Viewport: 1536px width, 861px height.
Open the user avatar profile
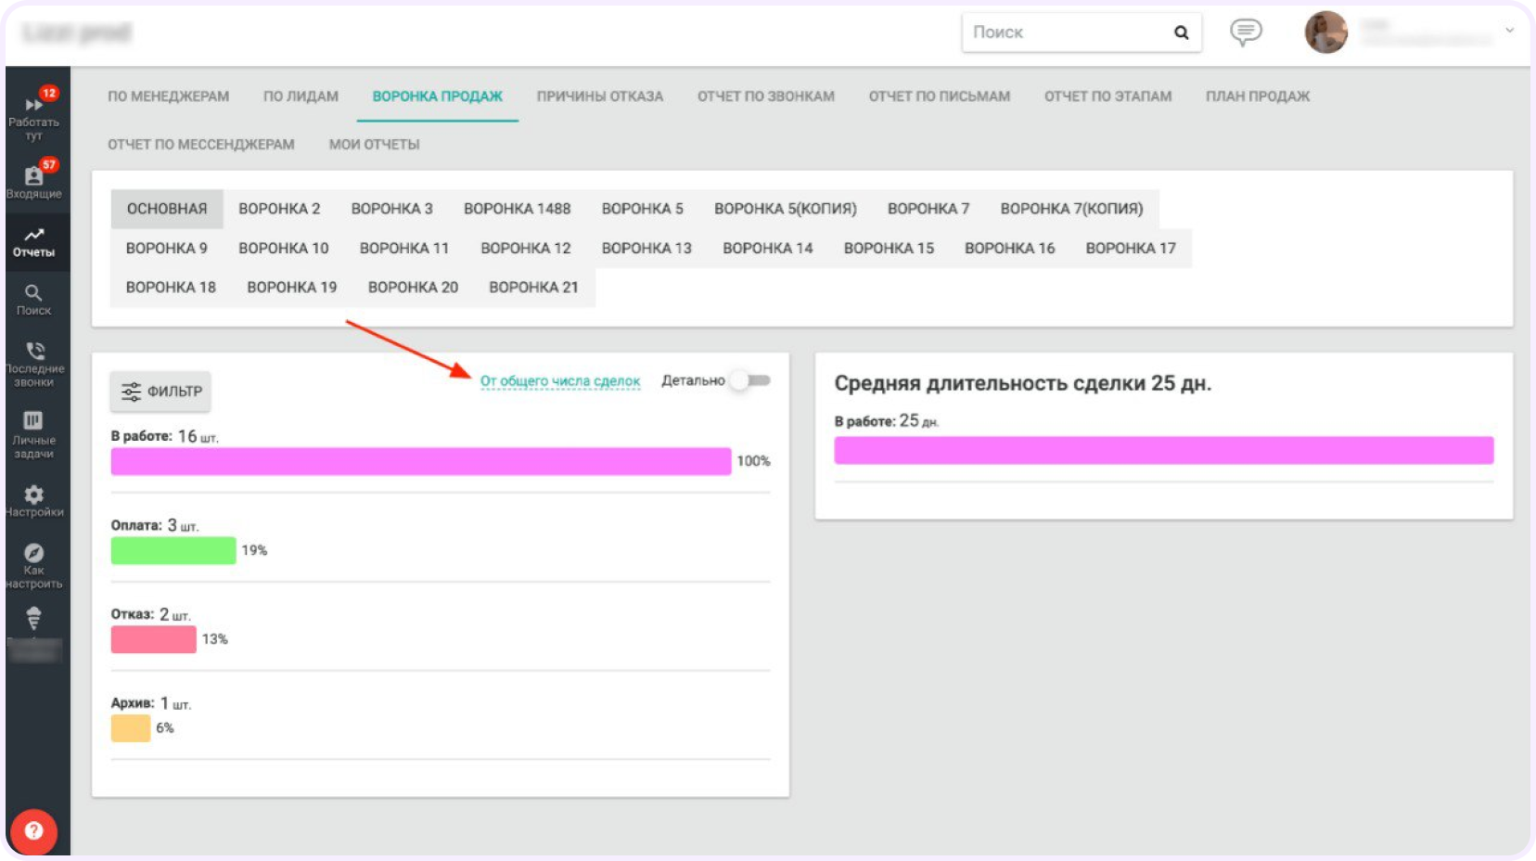[x=1325, y=32]
